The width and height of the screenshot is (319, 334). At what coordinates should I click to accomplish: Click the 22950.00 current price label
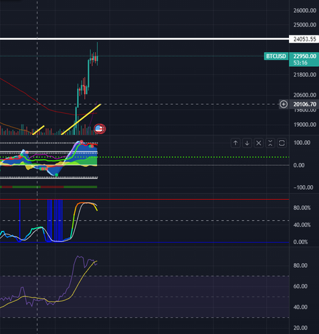click(x=304, y=56)
